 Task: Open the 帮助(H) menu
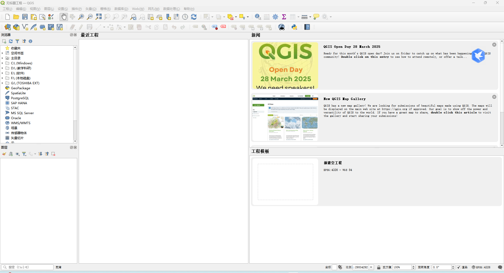(x=189, y=9)
